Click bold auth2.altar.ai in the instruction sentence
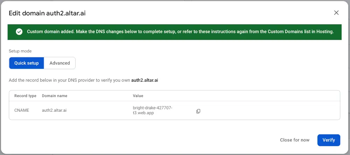The width and height of the screenshot is (350, 155). pos(144,80)
